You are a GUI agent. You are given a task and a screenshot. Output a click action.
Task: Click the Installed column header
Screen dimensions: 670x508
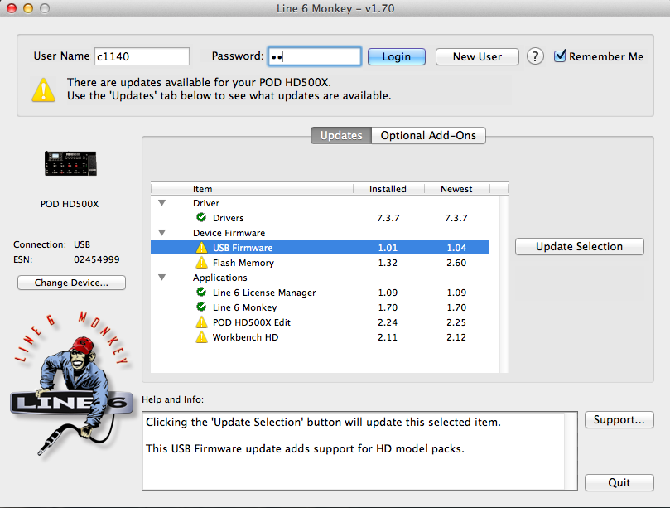coord(388,189)
